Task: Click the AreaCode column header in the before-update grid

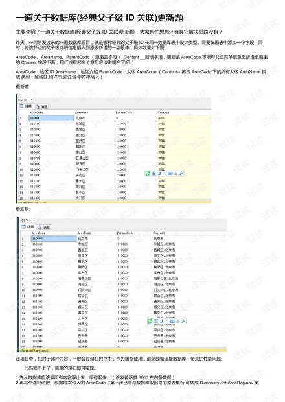Action: [x=36, y=113]
